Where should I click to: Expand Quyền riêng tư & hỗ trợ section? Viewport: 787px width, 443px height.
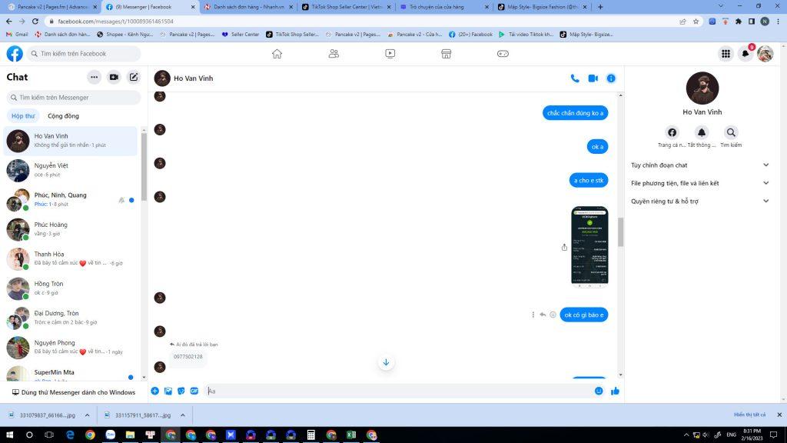765,202
